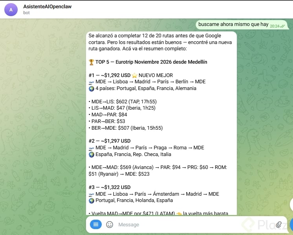Viewport: 293px width, 235px height.
Task: Click the globe emoji beside "Portugal, Francia, Holanda"
Action: [x=92, y=200]
